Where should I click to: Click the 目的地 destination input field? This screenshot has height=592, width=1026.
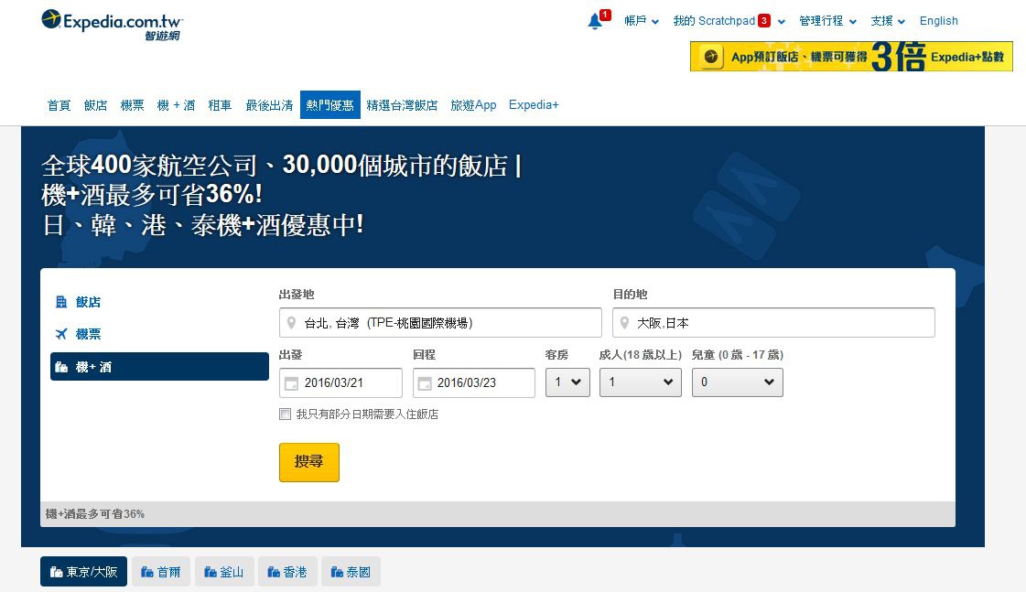[773, 322]
